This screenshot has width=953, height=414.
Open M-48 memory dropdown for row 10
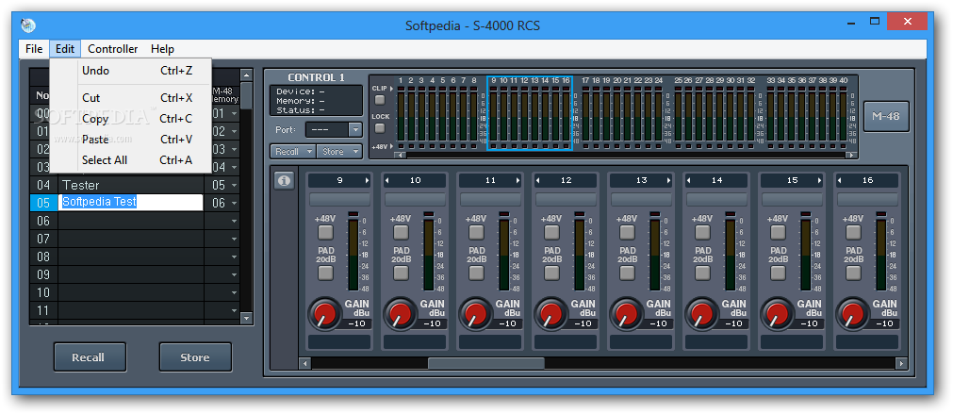(x=234, y=292)
